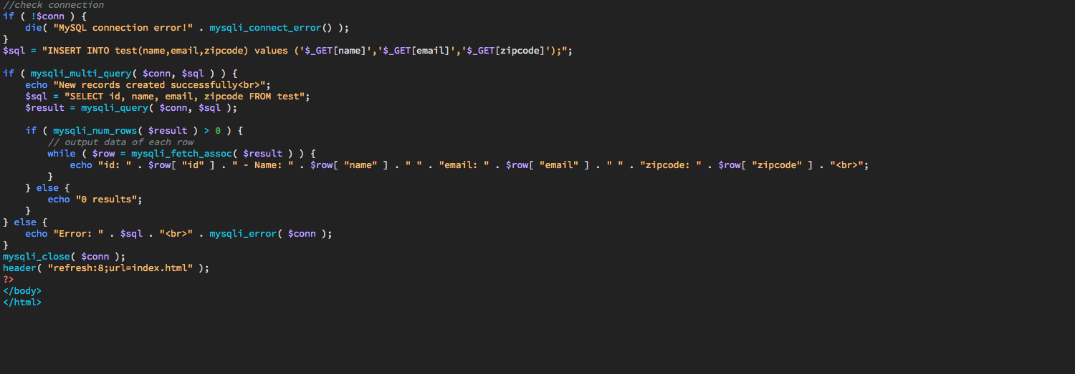Viewport: 1075px width, 374px height.
Task: Click 'mysqli_close( $conn );' line
Action: 64,257
